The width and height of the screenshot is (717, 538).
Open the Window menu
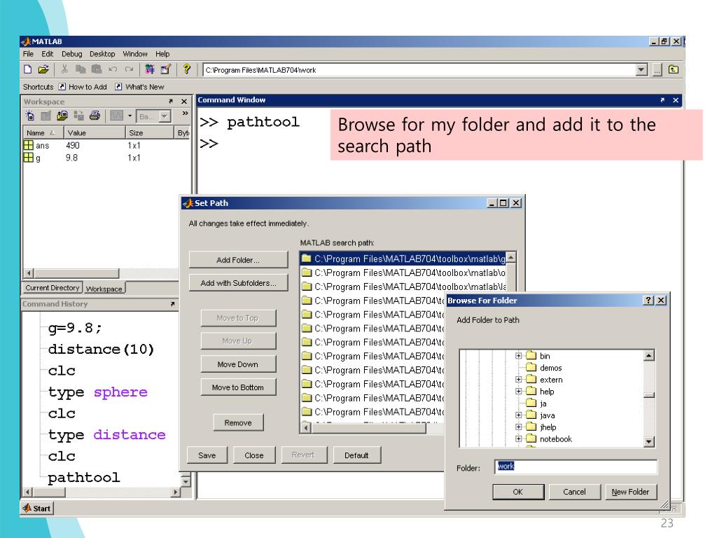coord(135,54)
